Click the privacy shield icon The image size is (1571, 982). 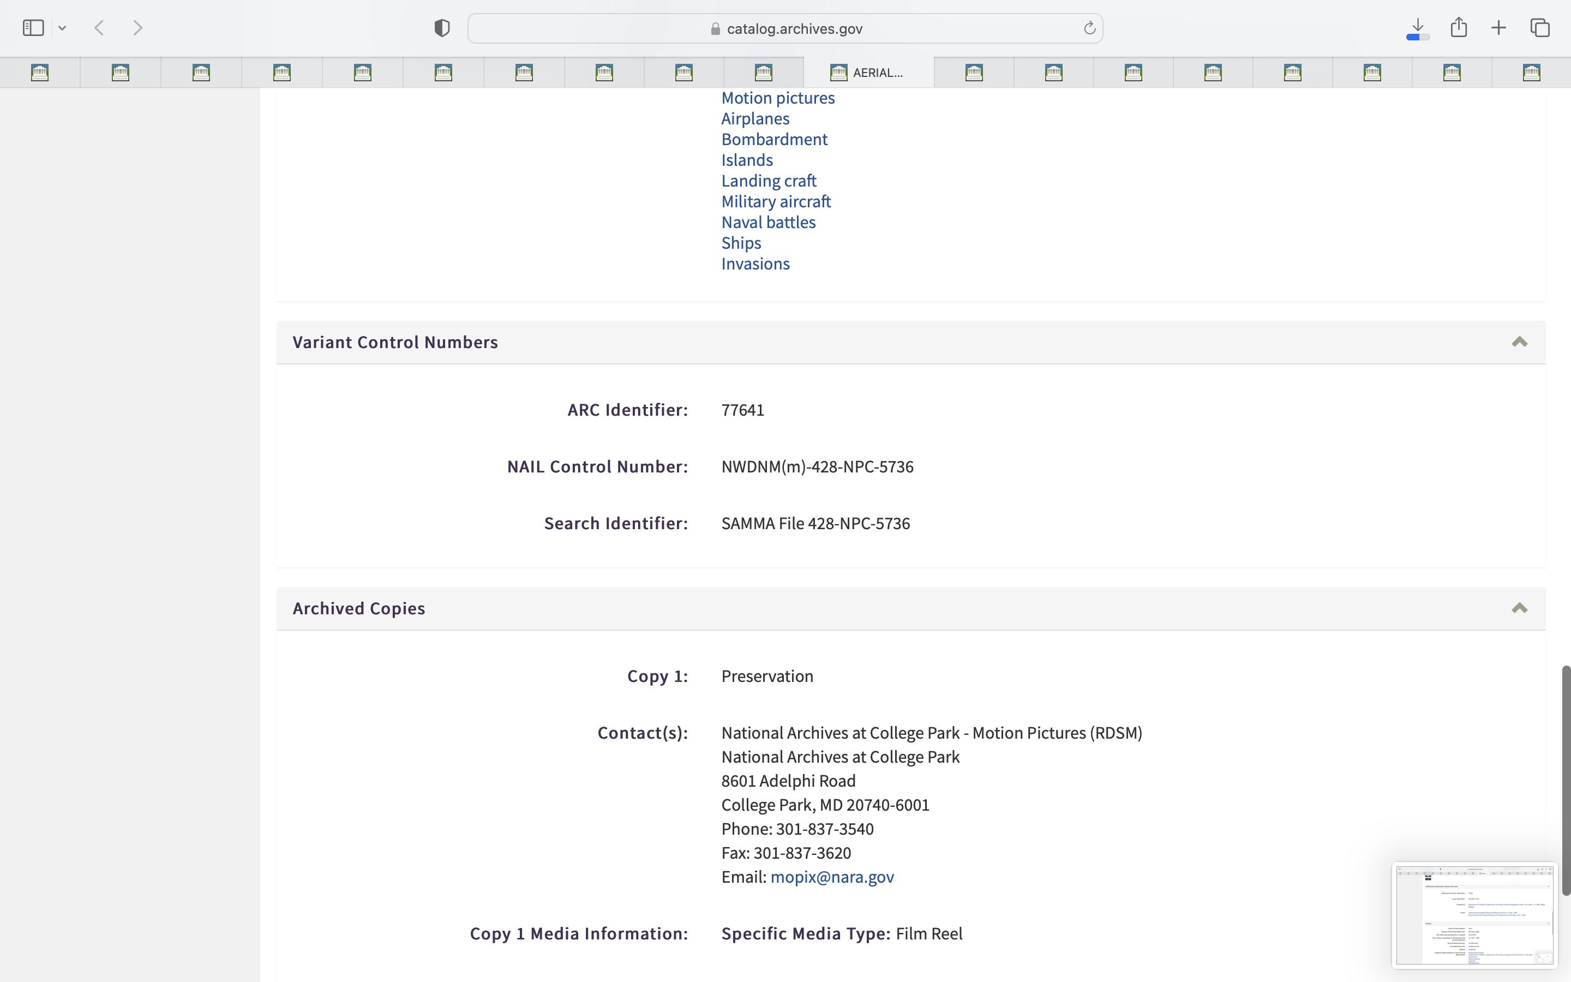point(442,28)
